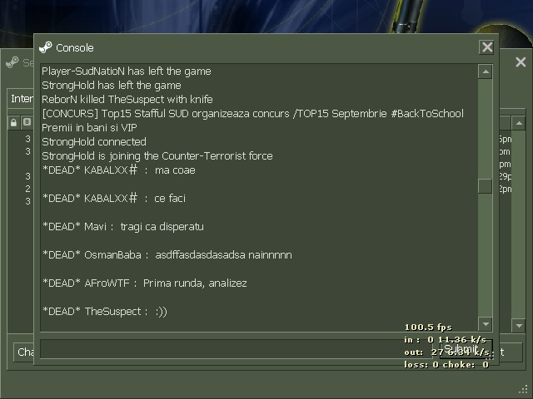Viewport: 533px width, 399px height.
Task: Sort servers by the bot icon column
Action: pyautogui.click(x=27, y=122)
